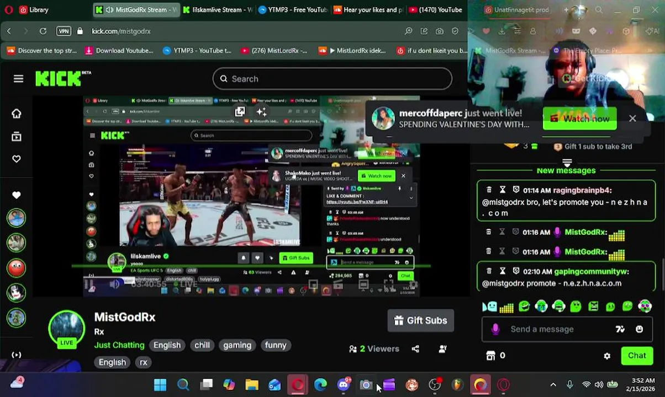Delete ragingbrainpb4's chat message
The width and height of the screenshot is (665, 397).
pyautogui.click(x=488, y=190)
